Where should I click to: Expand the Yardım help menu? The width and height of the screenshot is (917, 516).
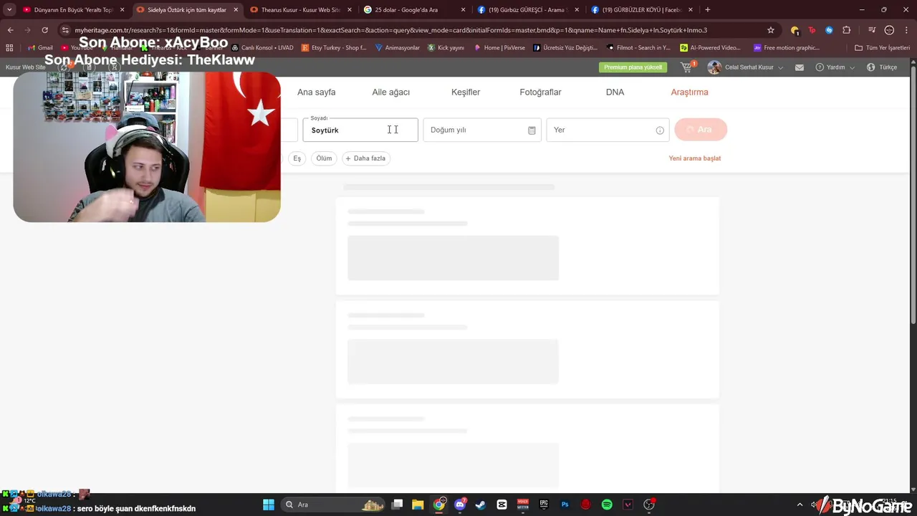[835, 67]
